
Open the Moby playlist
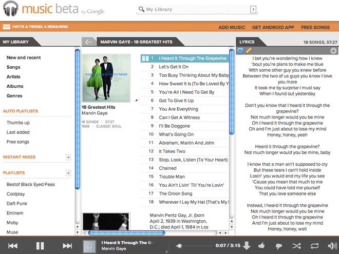point(12,223)
